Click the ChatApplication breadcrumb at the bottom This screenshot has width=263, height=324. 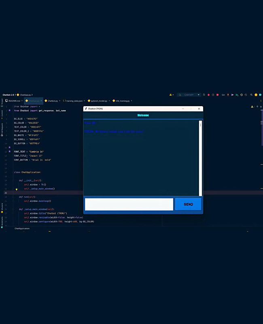click(x=22, y=228)
